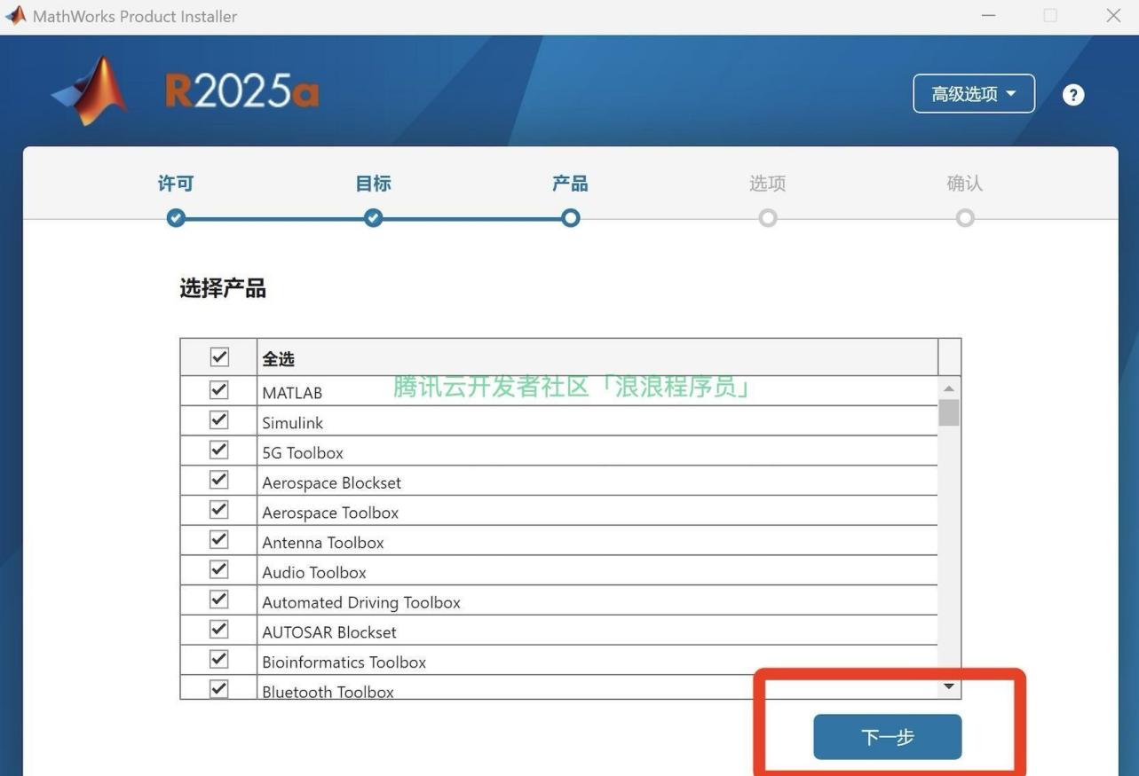Select the Antenna Toolbox name
This screenshot has width=1139, height=776.
point(323,543)
